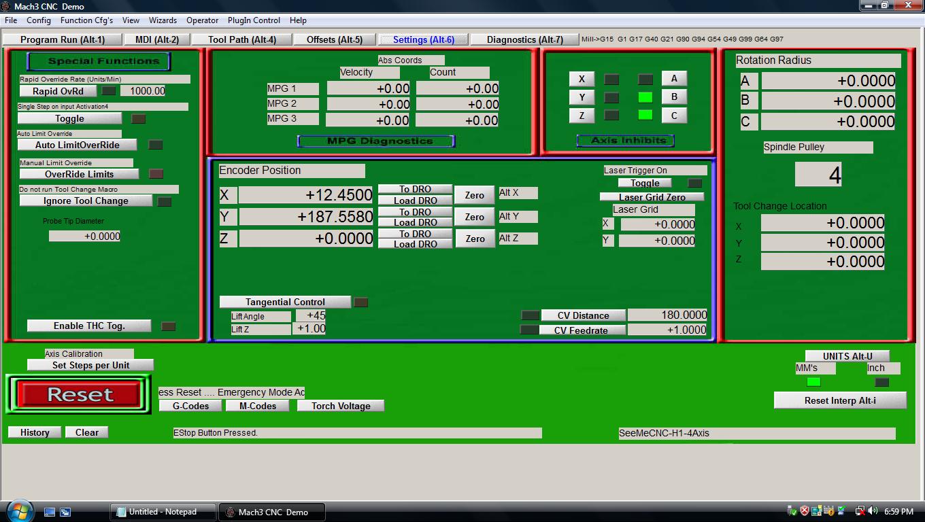Open the Wizards menu

click(x=163, y=20)
